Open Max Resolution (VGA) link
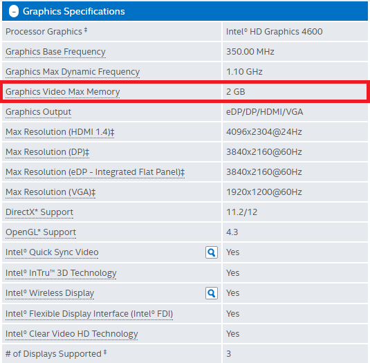The height and width of the screenshot is (363, 370). (50, 192)
